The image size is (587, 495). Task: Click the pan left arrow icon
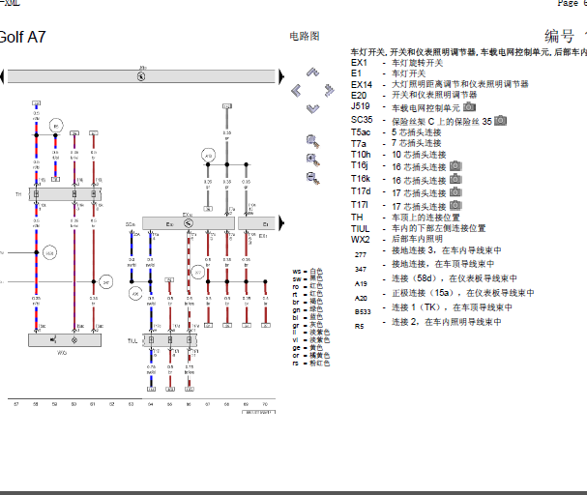coord(296,90)
